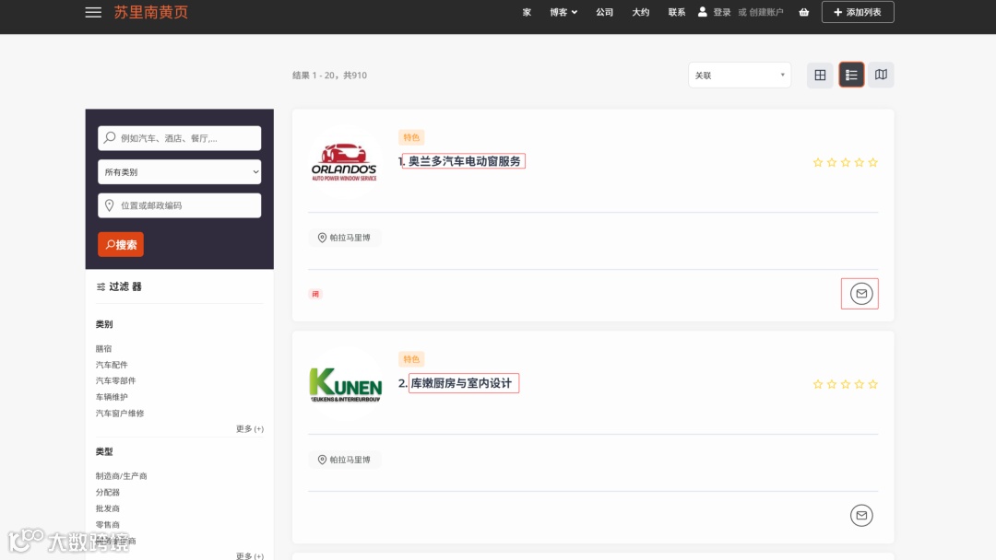Focus the keyword search field

coord(179,137)
